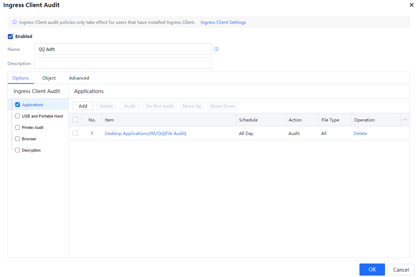Viewport: 418px width, 277px height.
Task: Click into the Description field
Action: (123, 64)
